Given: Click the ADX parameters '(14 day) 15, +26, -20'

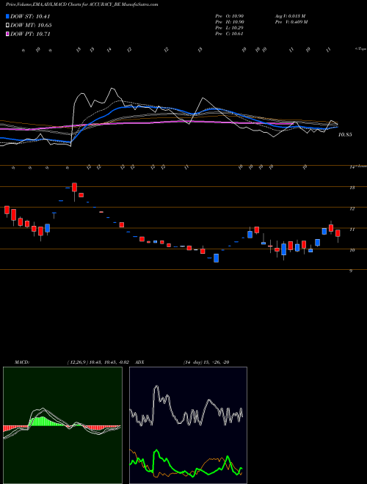Looking at the screenshot, I should pyautogui.click(x=206, y=362).
